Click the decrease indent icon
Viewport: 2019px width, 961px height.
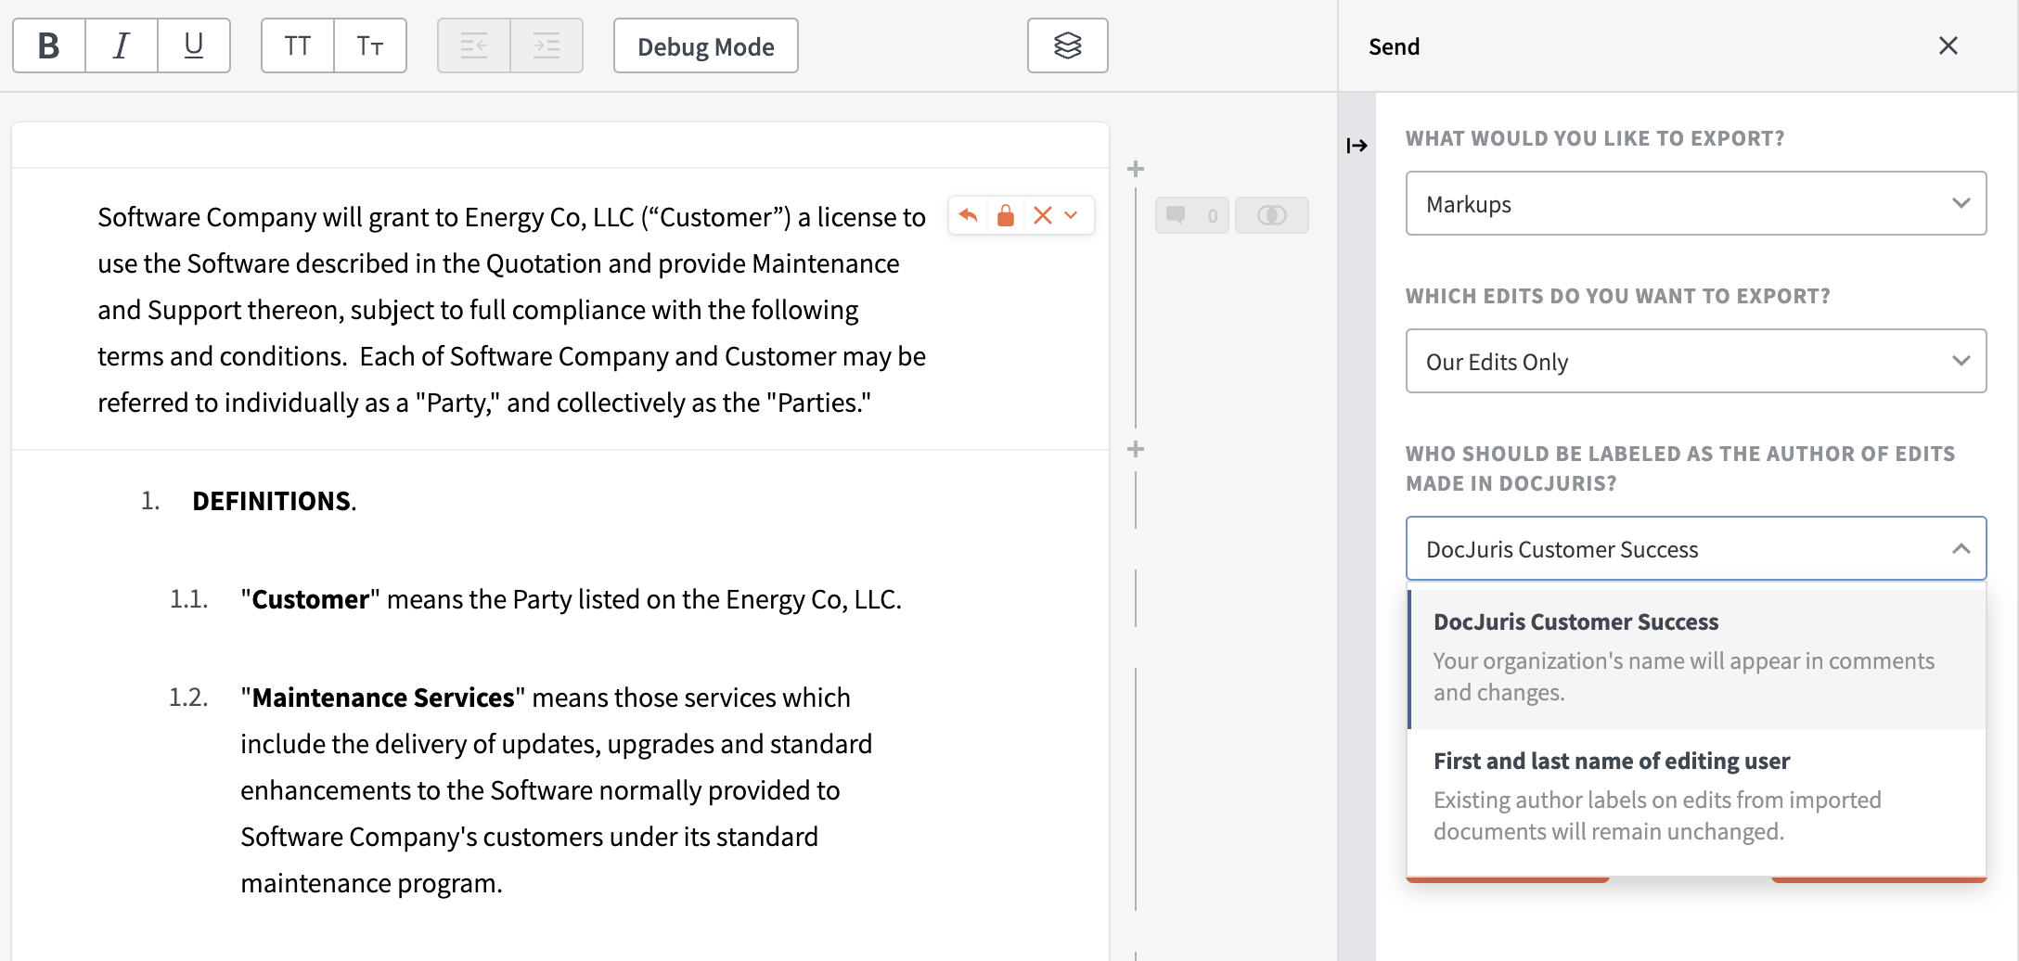474,45
